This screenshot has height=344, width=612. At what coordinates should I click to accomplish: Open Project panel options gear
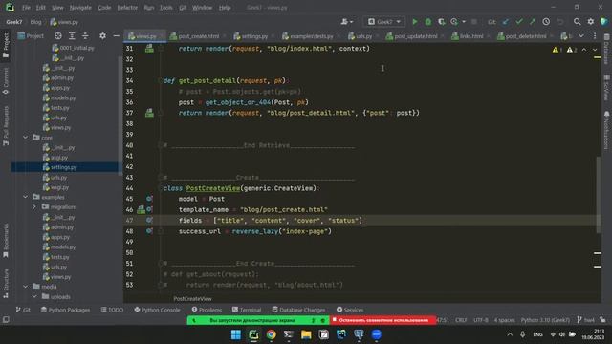pos(102,36)
